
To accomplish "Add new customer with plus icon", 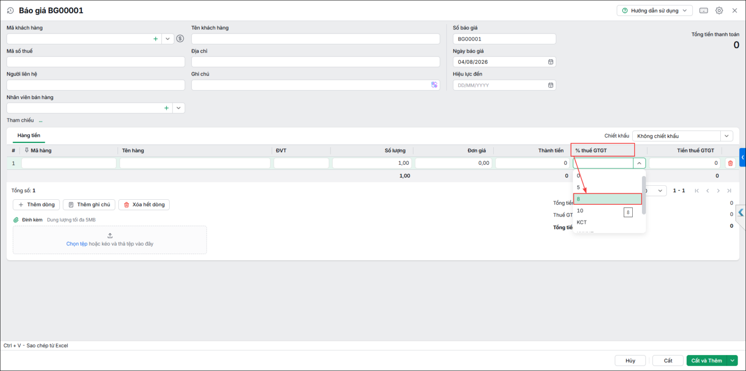I will 156,39.
